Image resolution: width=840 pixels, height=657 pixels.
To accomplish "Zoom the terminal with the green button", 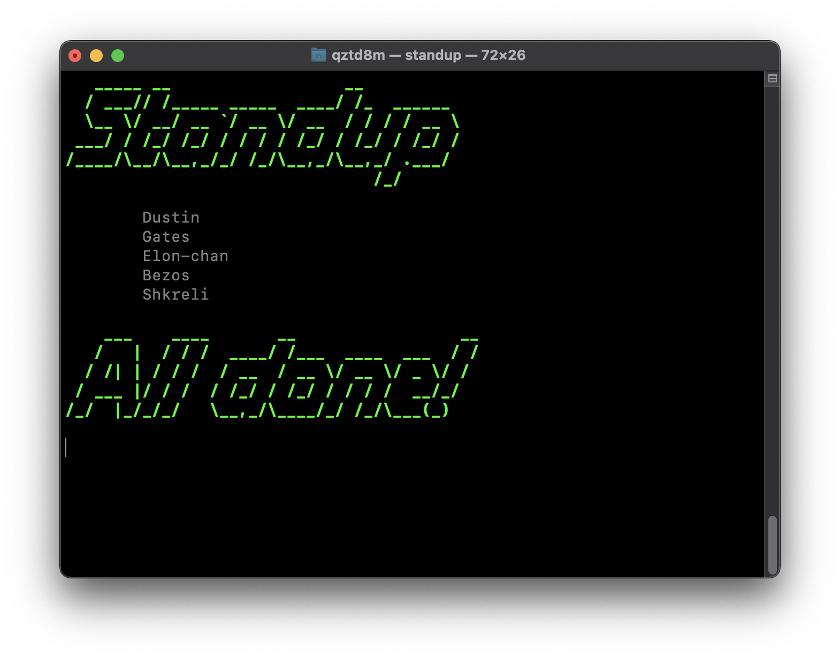I will (118, 56).
